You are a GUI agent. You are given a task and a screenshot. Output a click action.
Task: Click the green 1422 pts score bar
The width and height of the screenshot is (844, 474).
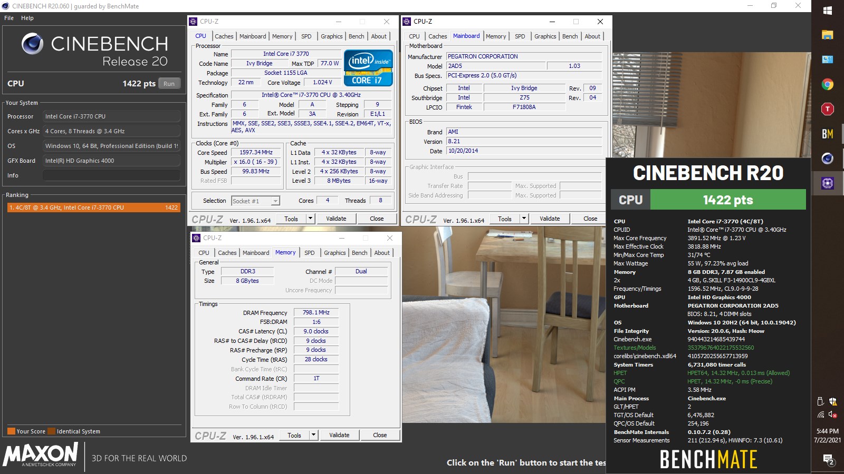coord(728,200)
